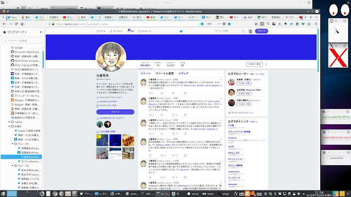Open a new tab with plus button

click(311, 17)
